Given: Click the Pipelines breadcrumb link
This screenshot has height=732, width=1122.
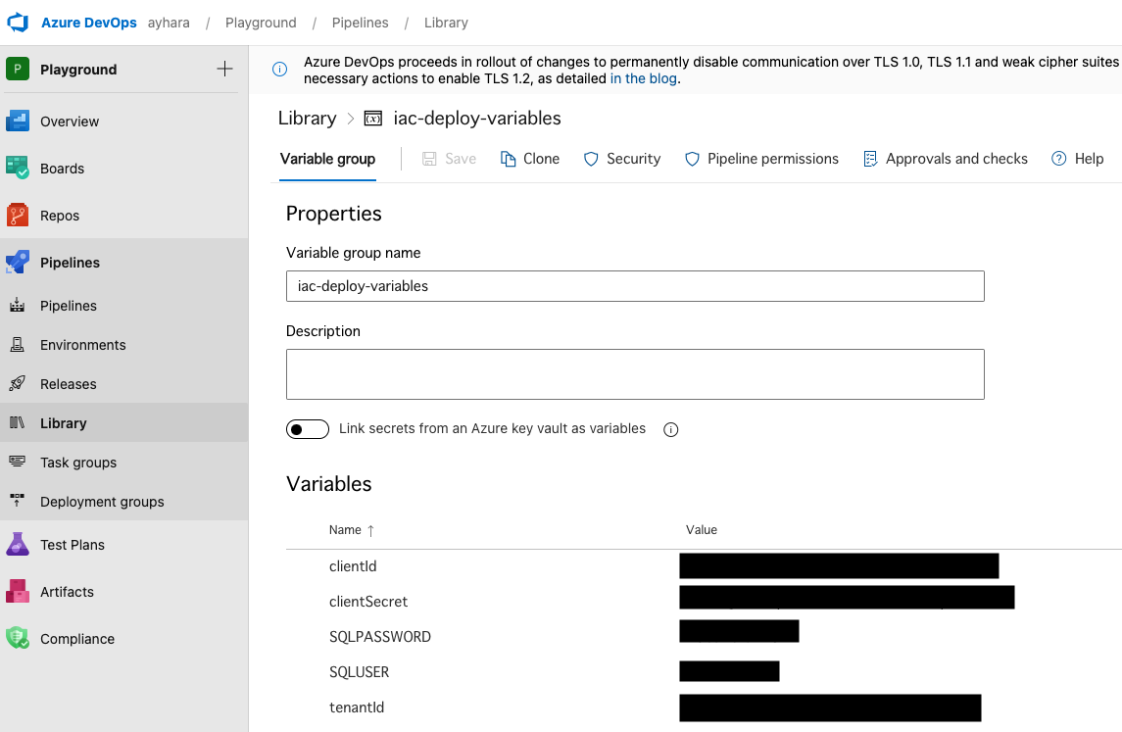Looking at the screenshot, I should click(x=360, y=23).
